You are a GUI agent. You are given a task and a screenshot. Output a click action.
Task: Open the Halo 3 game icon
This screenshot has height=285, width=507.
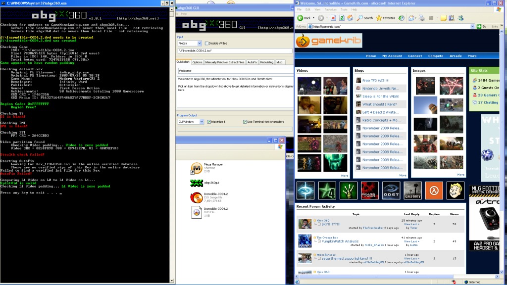pyautogui.click(x=305, y=190)
